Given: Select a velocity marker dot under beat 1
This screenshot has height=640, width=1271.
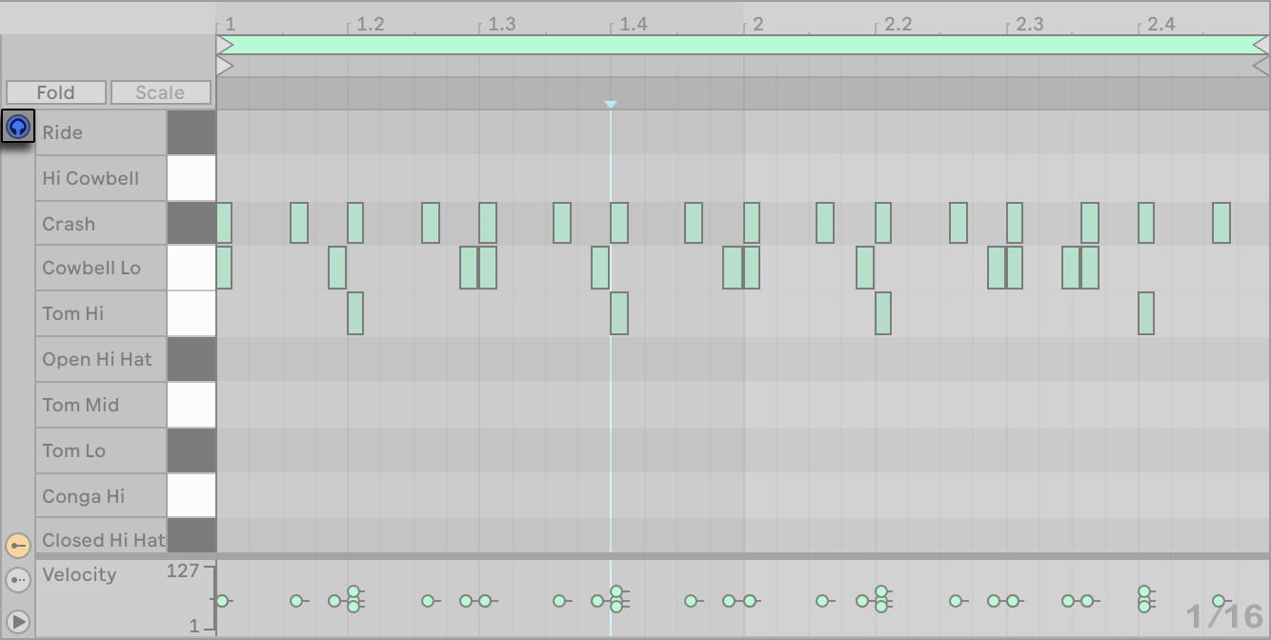Looking at the screenshot, I should [x=222, y=601].
